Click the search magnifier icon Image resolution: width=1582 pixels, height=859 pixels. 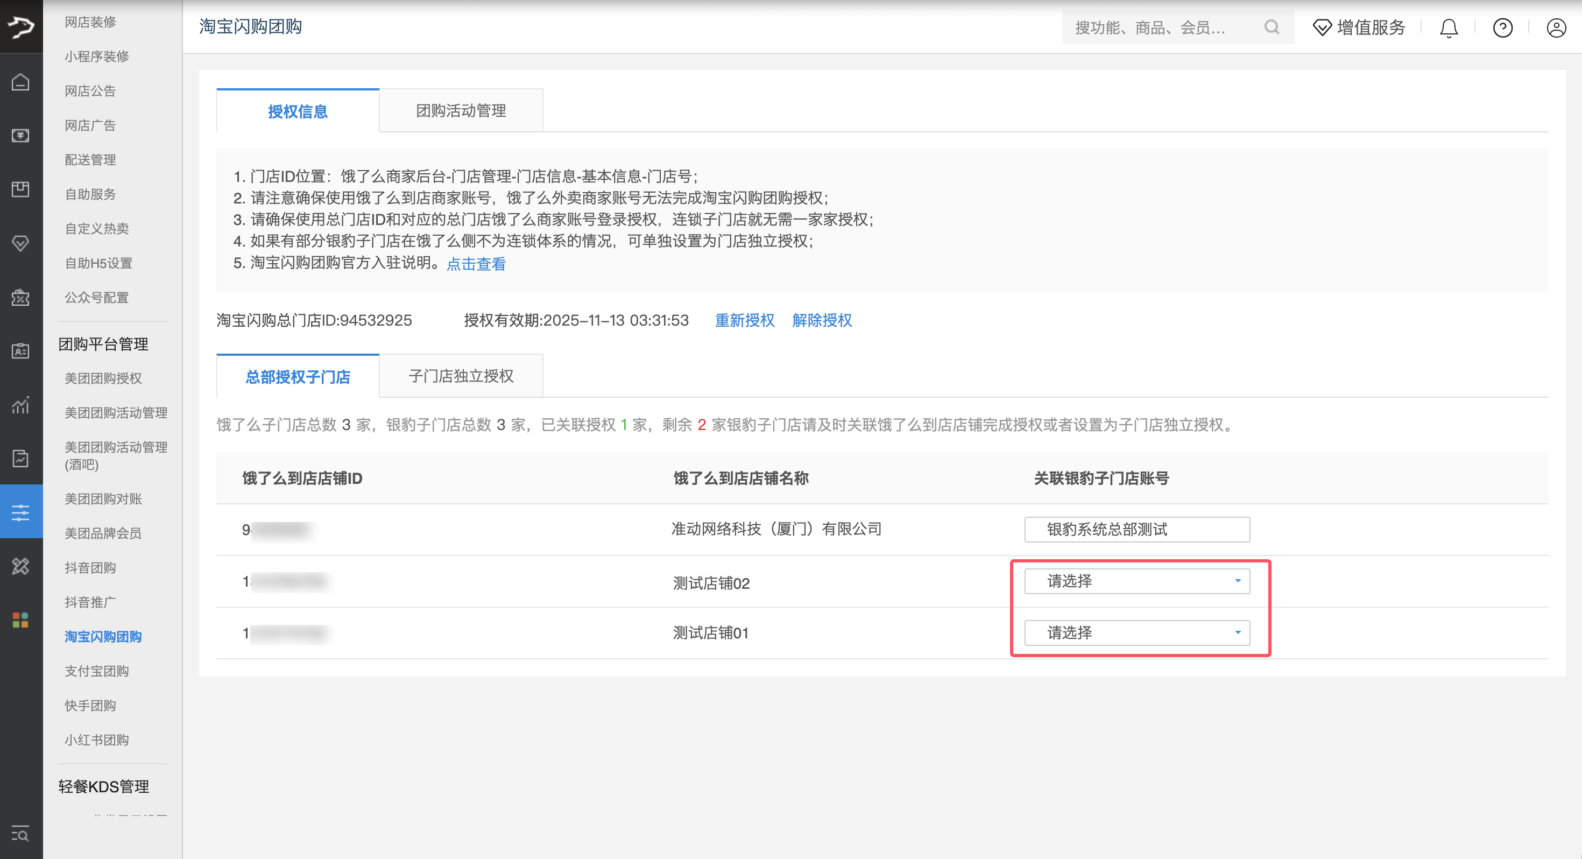pos(1271,27)
